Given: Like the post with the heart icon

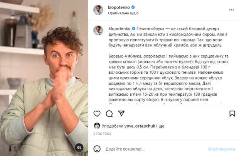Looking at the screenshot, I should tap(97, 114).
